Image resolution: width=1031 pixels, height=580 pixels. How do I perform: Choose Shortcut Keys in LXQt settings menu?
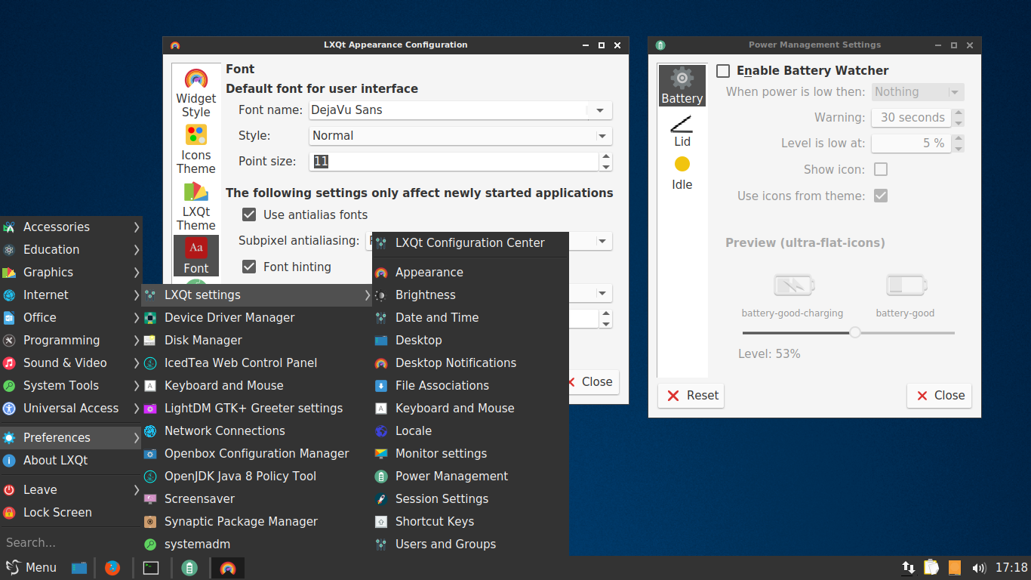469,521
